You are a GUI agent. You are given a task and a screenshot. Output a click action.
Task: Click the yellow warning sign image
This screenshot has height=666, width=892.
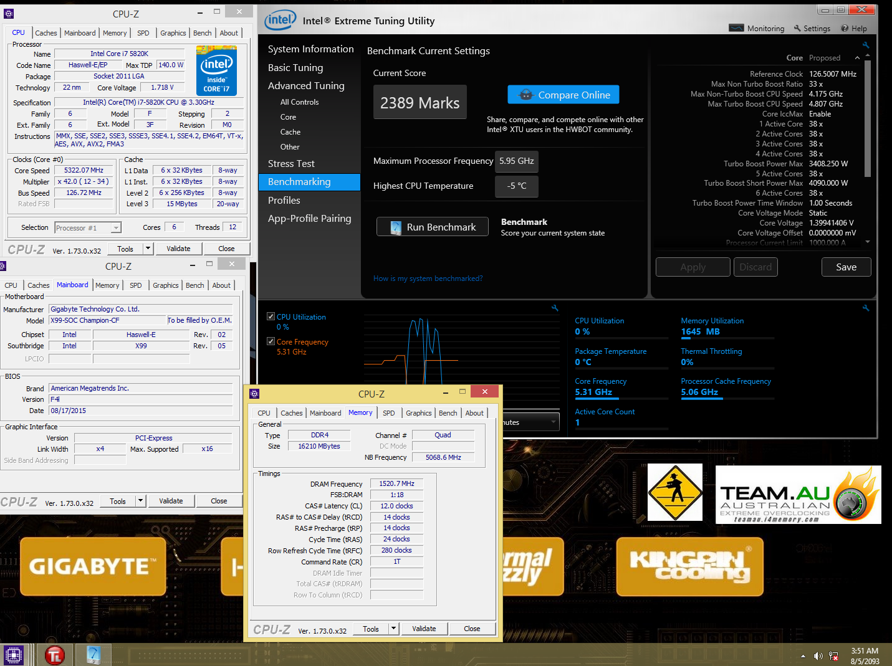[675, 492]
